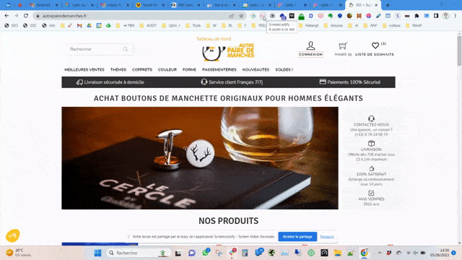Screen dimensions: 462x260
Task: Open the SEO bookmark
Action: [x=12, y=26]
